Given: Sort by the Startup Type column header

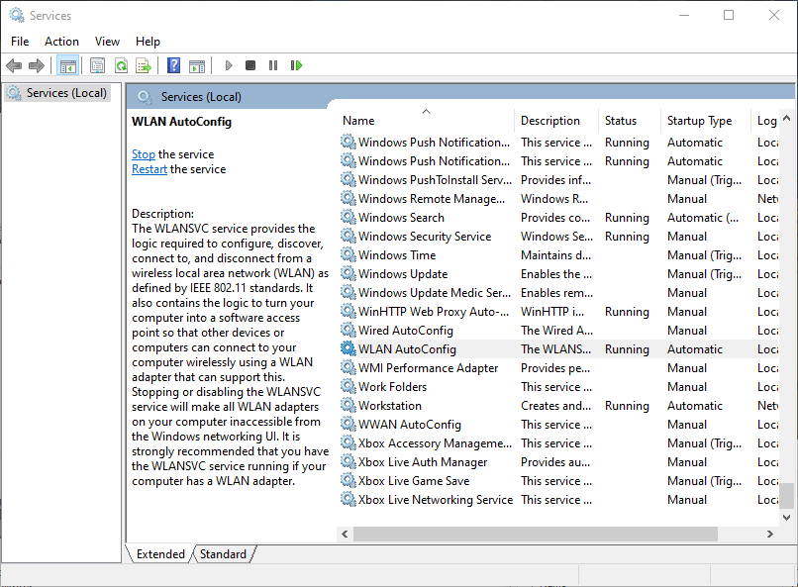Looking at the screenshot, I should point(699,121).
